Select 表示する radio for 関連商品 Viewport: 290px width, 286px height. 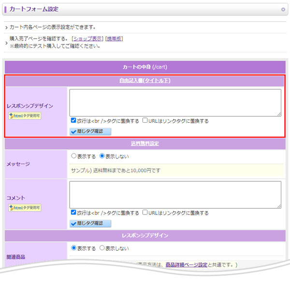[74, 248]
